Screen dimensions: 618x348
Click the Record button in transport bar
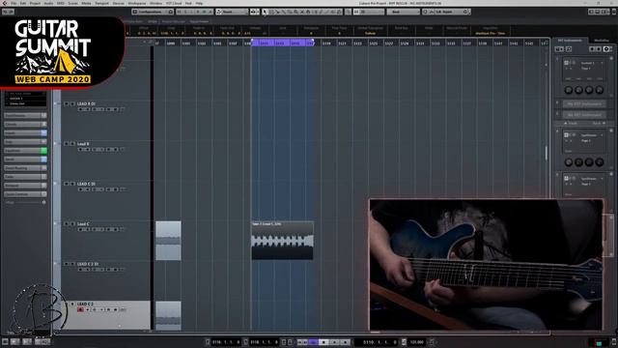coord(346,342)
